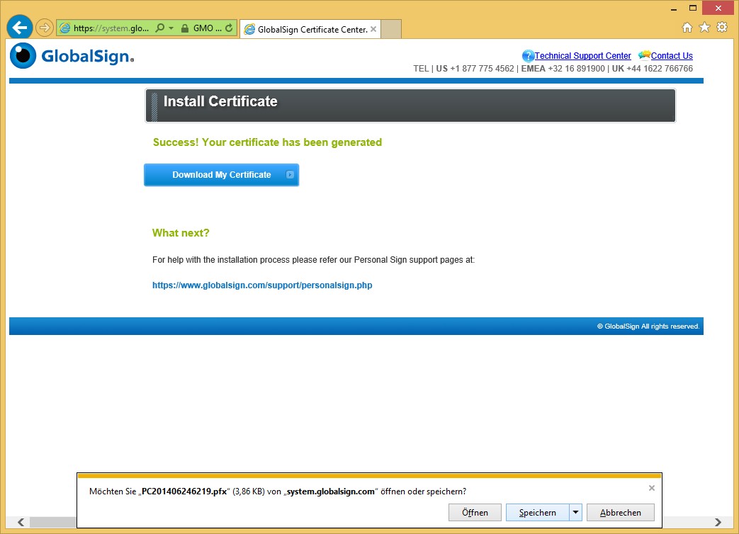
Task: Open the Favorites star icon
Action: pos(704,28)
